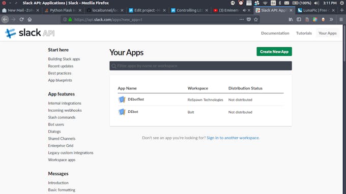Open Building Slack apps link
346x194 pixels.
click(64, 59)
